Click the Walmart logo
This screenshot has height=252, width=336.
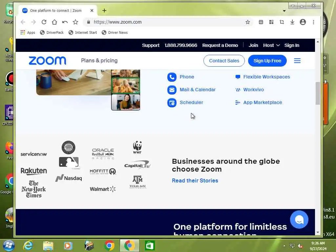pyautogui.click(x=103, y=189)
